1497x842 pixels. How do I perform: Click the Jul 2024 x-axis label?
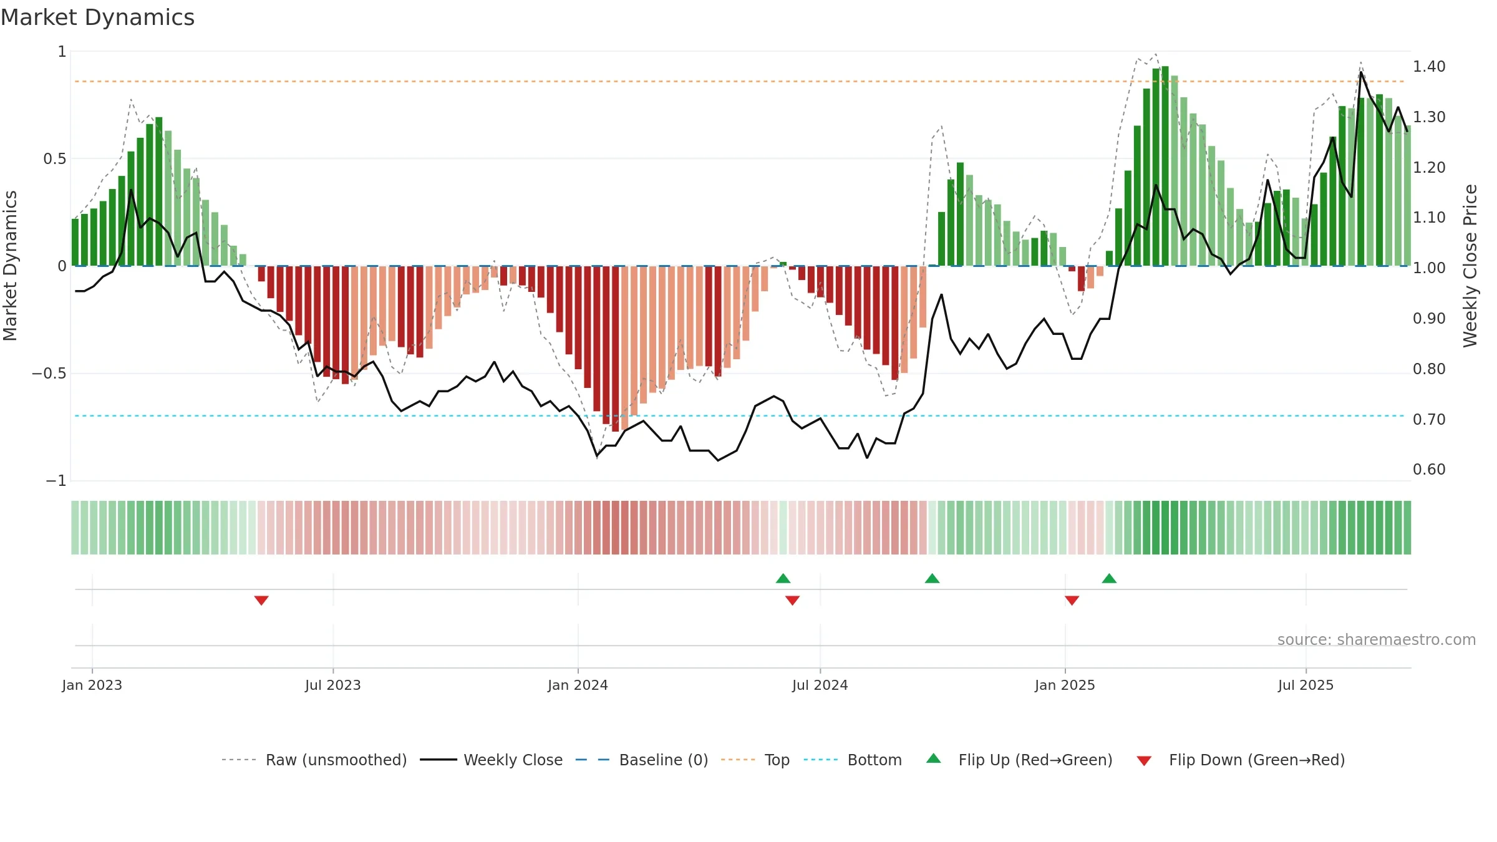coord(820,685)
